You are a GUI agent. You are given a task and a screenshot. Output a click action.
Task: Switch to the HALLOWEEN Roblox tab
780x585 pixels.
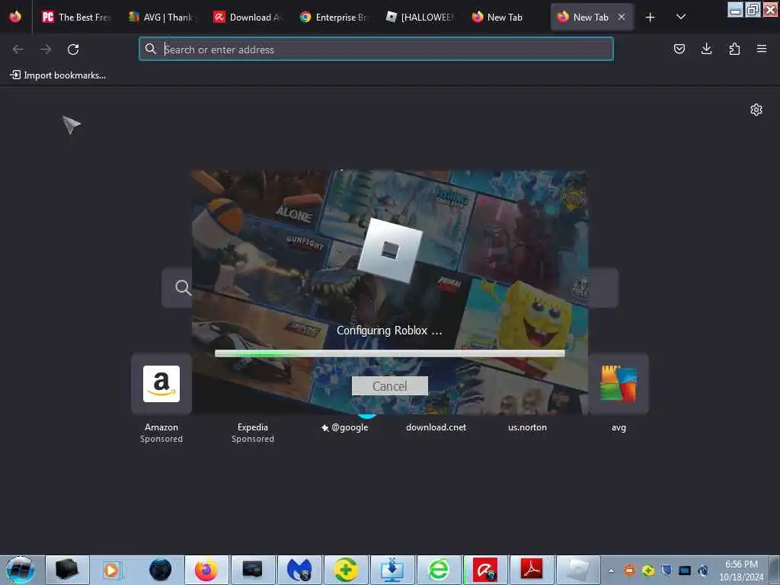click(420, 17)
